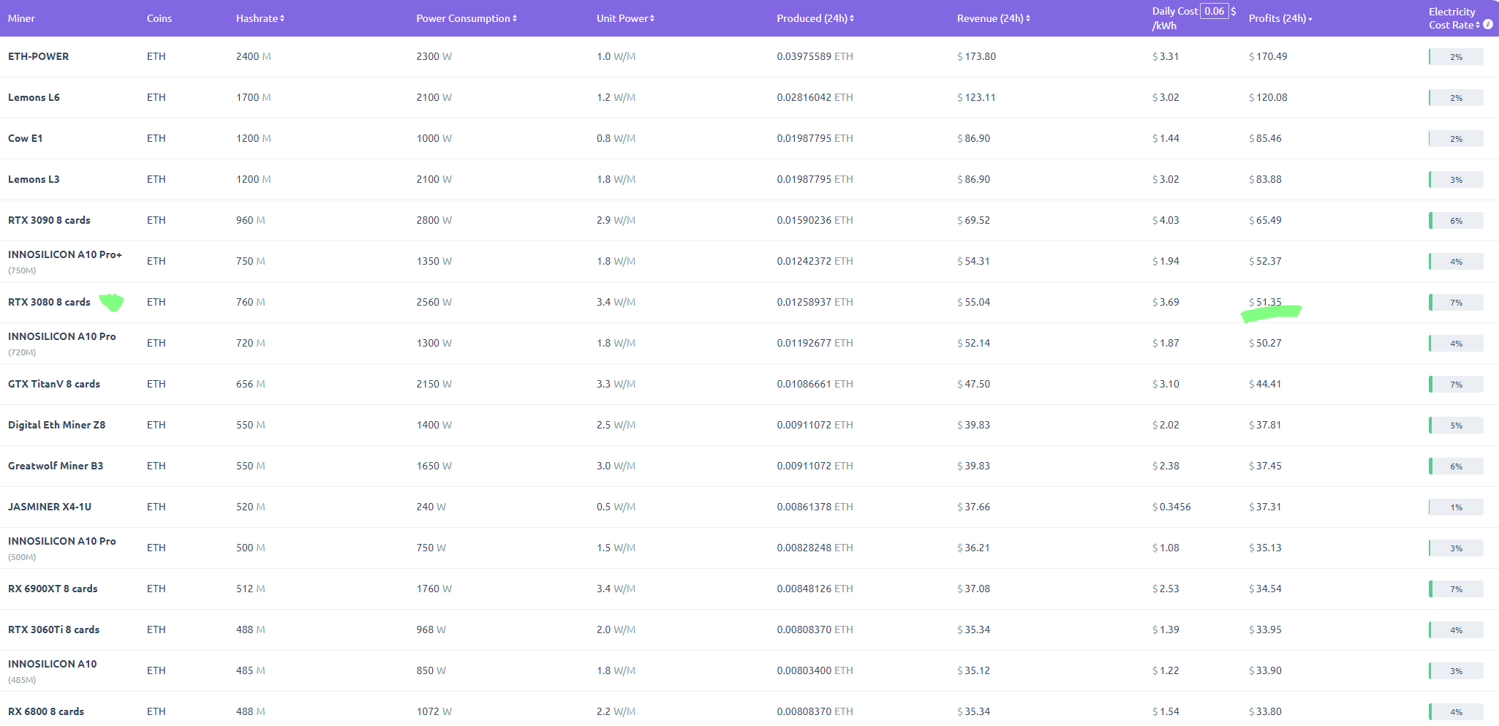1499x726 pixels.
Task: Click the Electricity Cost Rate info icon
Action: tap(1487, 25)
